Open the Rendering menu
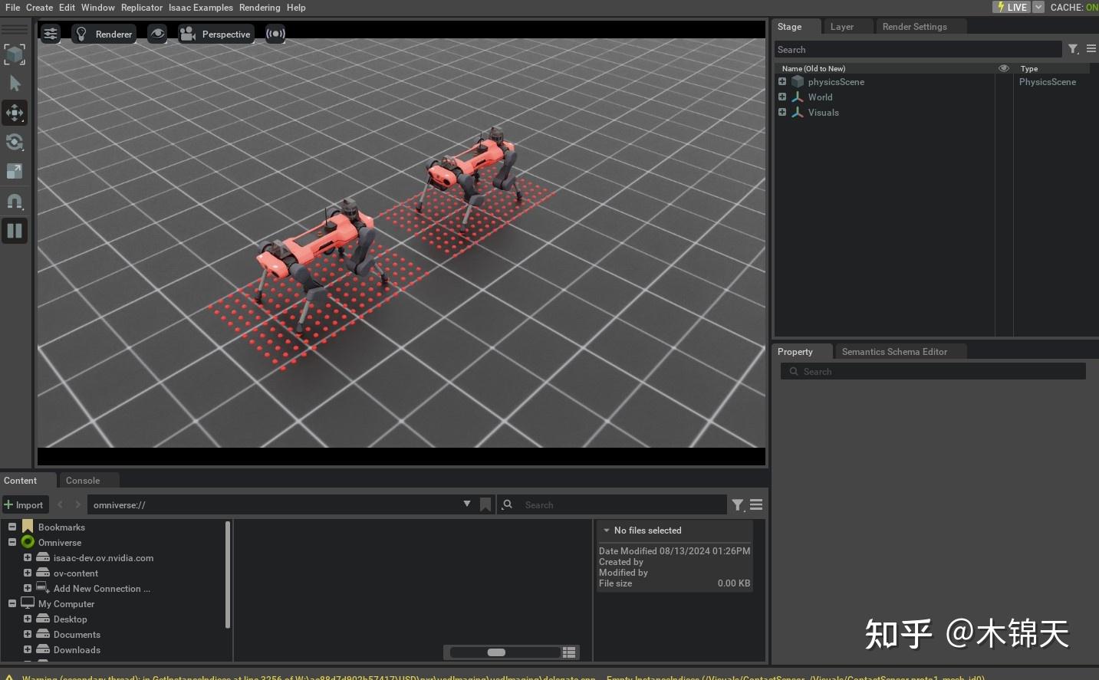The width and height of the screenshot is (1099, 680). click(x=259, y=8)
